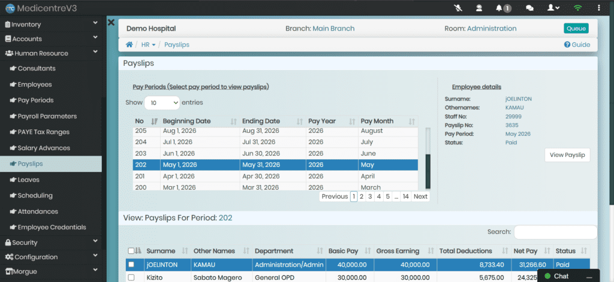Screen dimensions: 614x282
Task: Toggle the select-all checkbox in payslips header
Action: point(131,251)
